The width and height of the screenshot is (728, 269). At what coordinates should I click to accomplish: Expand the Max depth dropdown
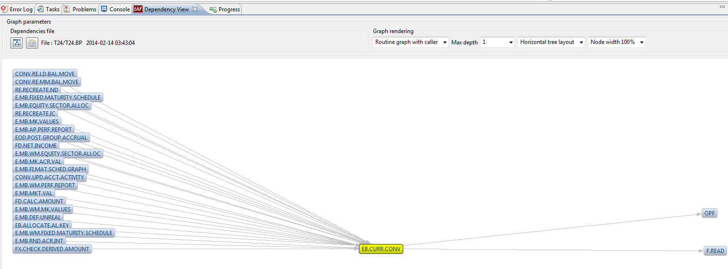pos(498,42)
